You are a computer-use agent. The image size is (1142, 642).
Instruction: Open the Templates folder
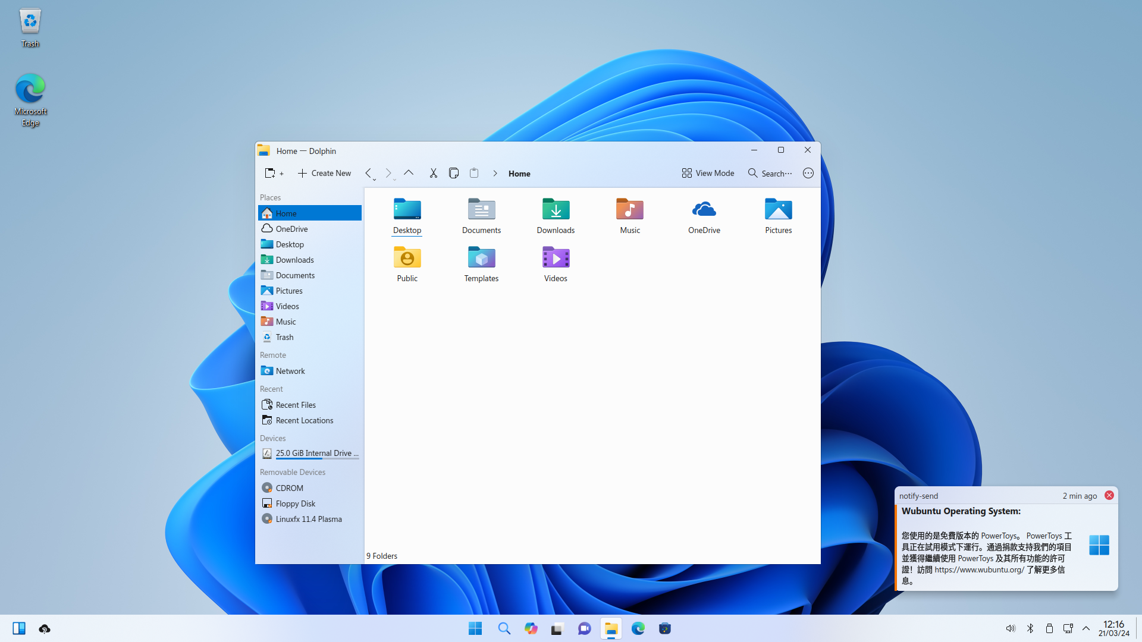pos(481,258)
